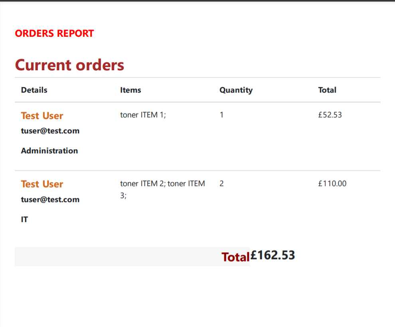Image resolution: width=395 pixels, height=327 pixels.
Task: Select the Details column header
Action: [34, 90]
